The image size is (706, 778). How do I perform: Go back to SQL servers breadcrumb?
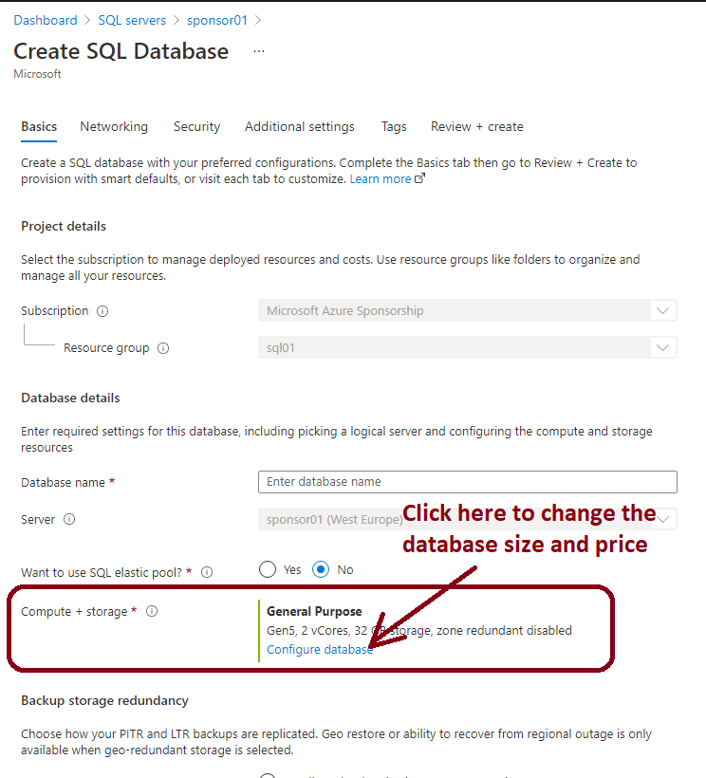coord(132,19)
